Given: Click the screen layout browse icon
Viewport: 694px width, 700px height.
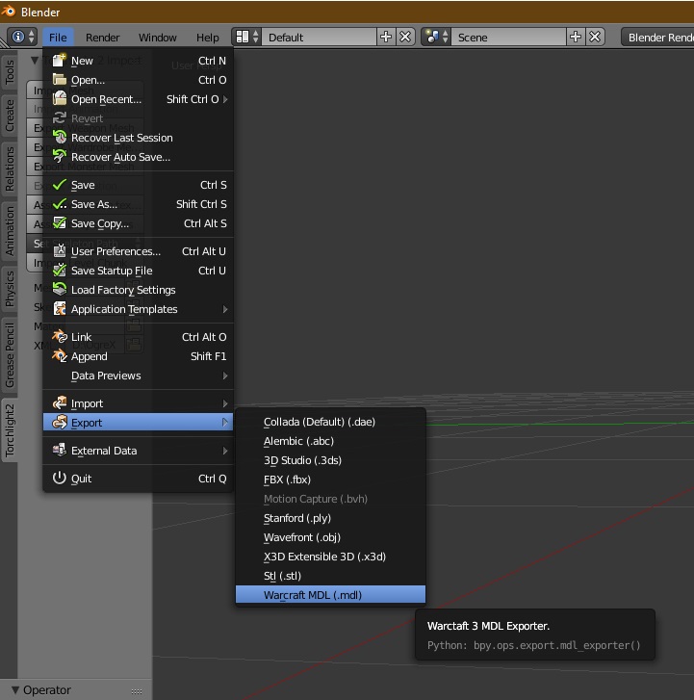Looking at the screenshot, I should (246, 37).
